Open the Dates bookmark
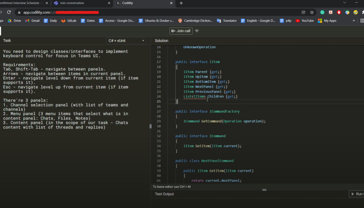This screenshot has height=208, width=364. coord(88,21)
